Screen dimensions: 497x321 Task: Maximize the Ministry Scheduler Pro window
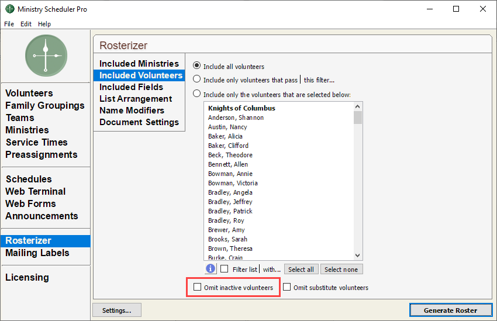click(x=456, y=9)
